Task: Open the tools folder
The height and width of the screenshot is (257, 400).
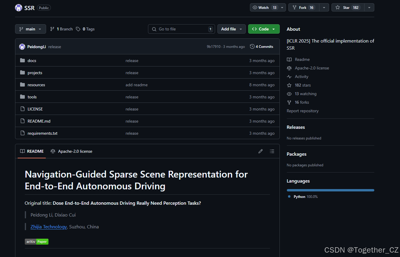Action: 32,97
